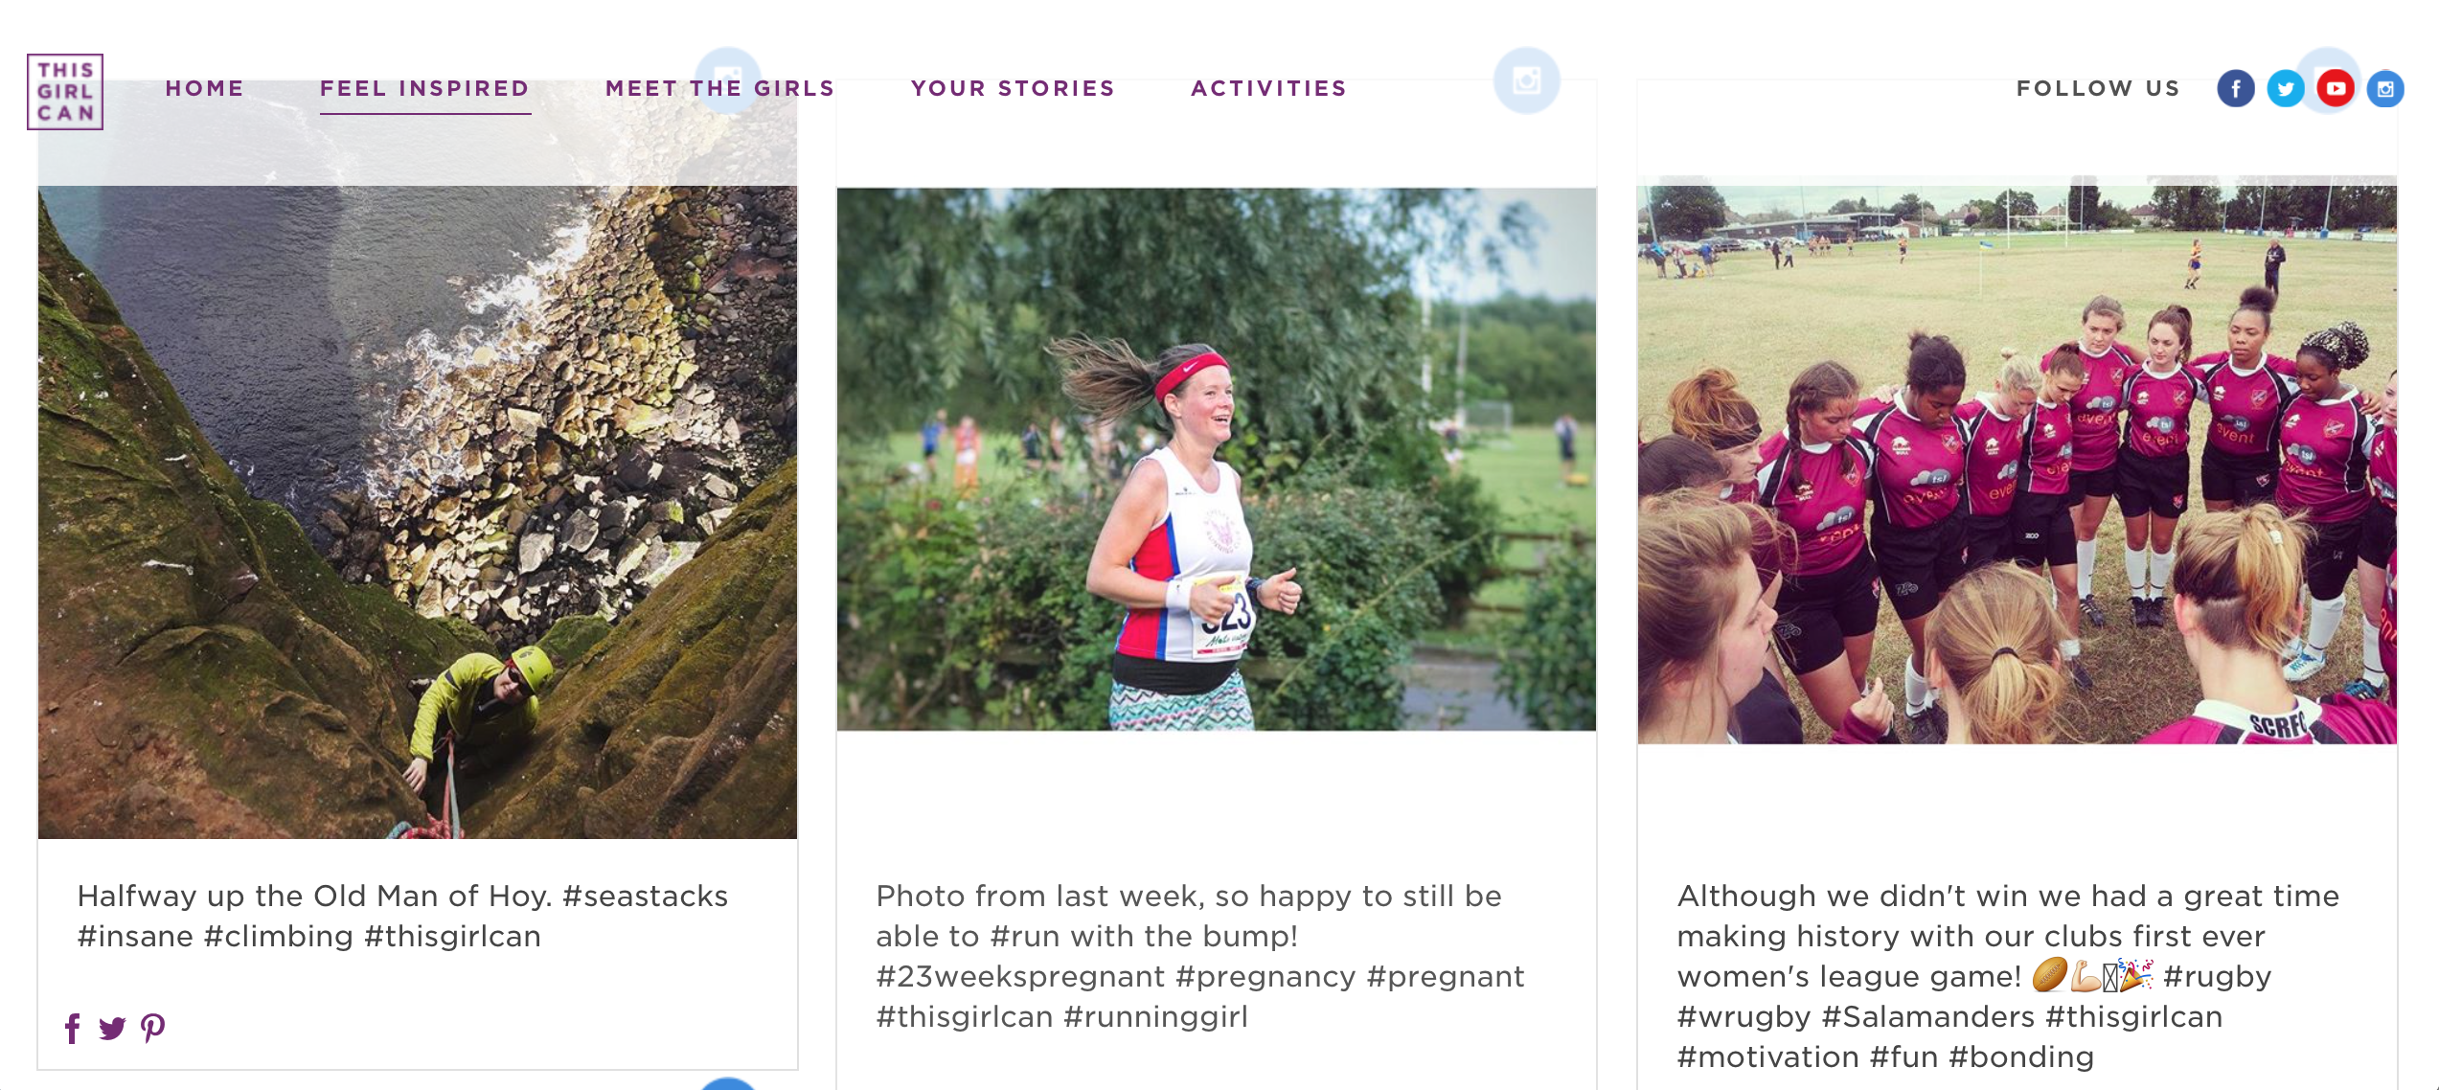Navigate to Your Stories

[1014, 88]
